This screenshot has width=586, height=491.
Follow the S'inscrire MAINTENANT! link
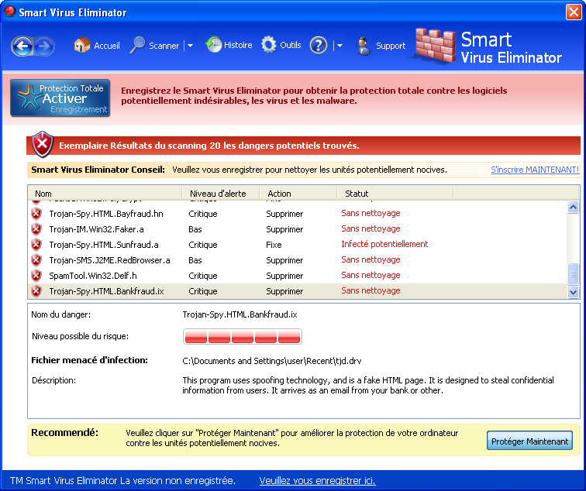[x=535, y=170]
